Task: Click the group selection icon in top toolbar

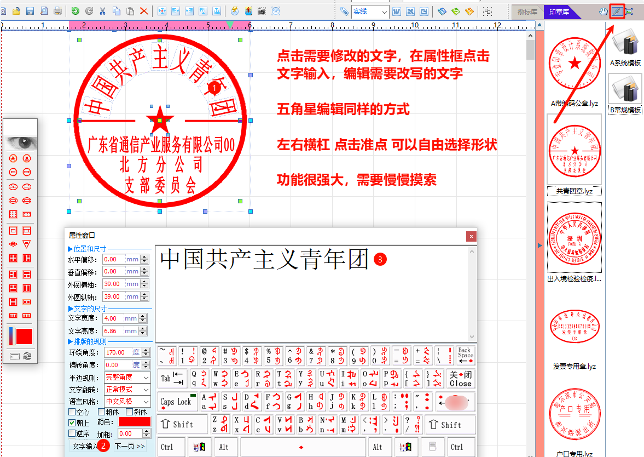Action: click(x=488, y=12)
